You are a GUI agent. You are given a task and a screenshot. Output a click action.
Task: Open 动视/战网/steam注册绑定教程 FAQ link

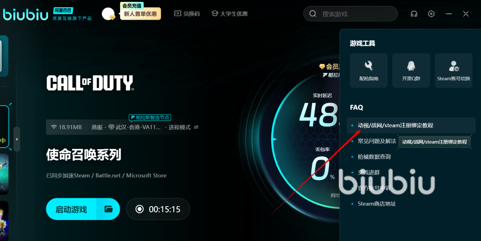pos(395,125)
